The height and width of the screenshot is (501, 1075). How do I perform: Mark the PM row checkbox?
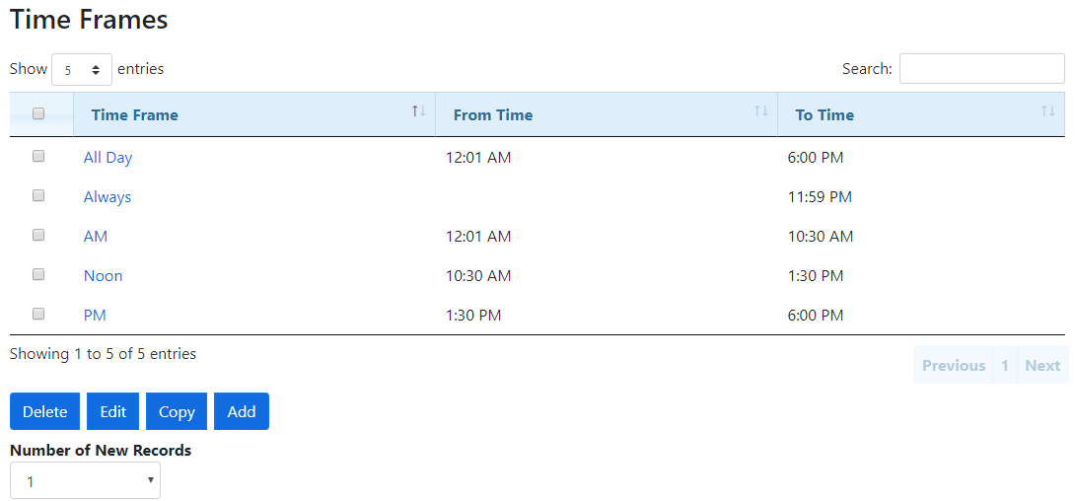coord(38,314)
